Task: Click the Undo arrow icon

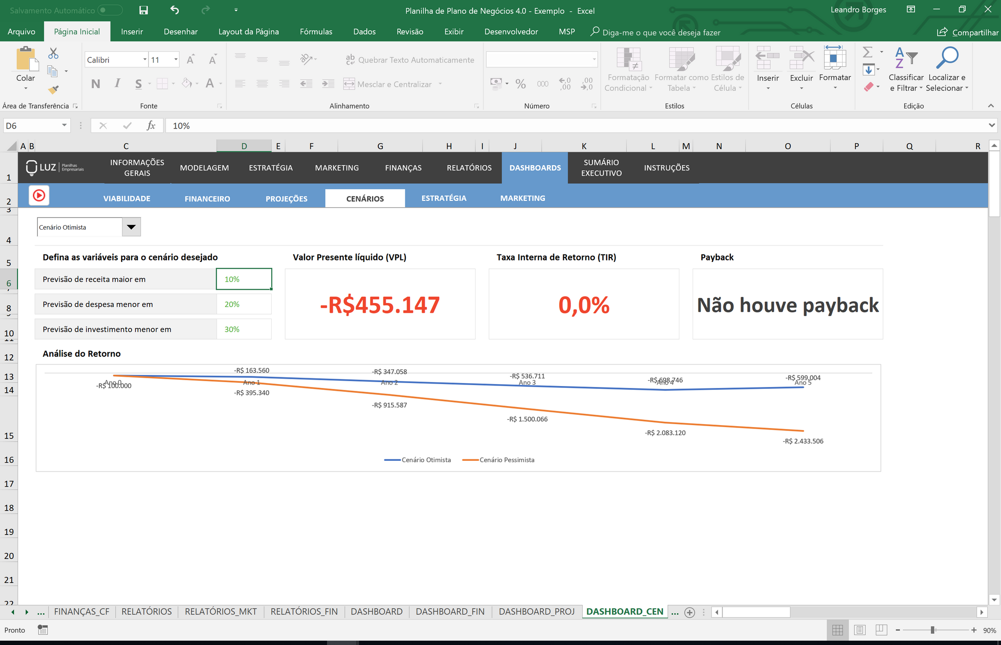Action: [174, 10]
